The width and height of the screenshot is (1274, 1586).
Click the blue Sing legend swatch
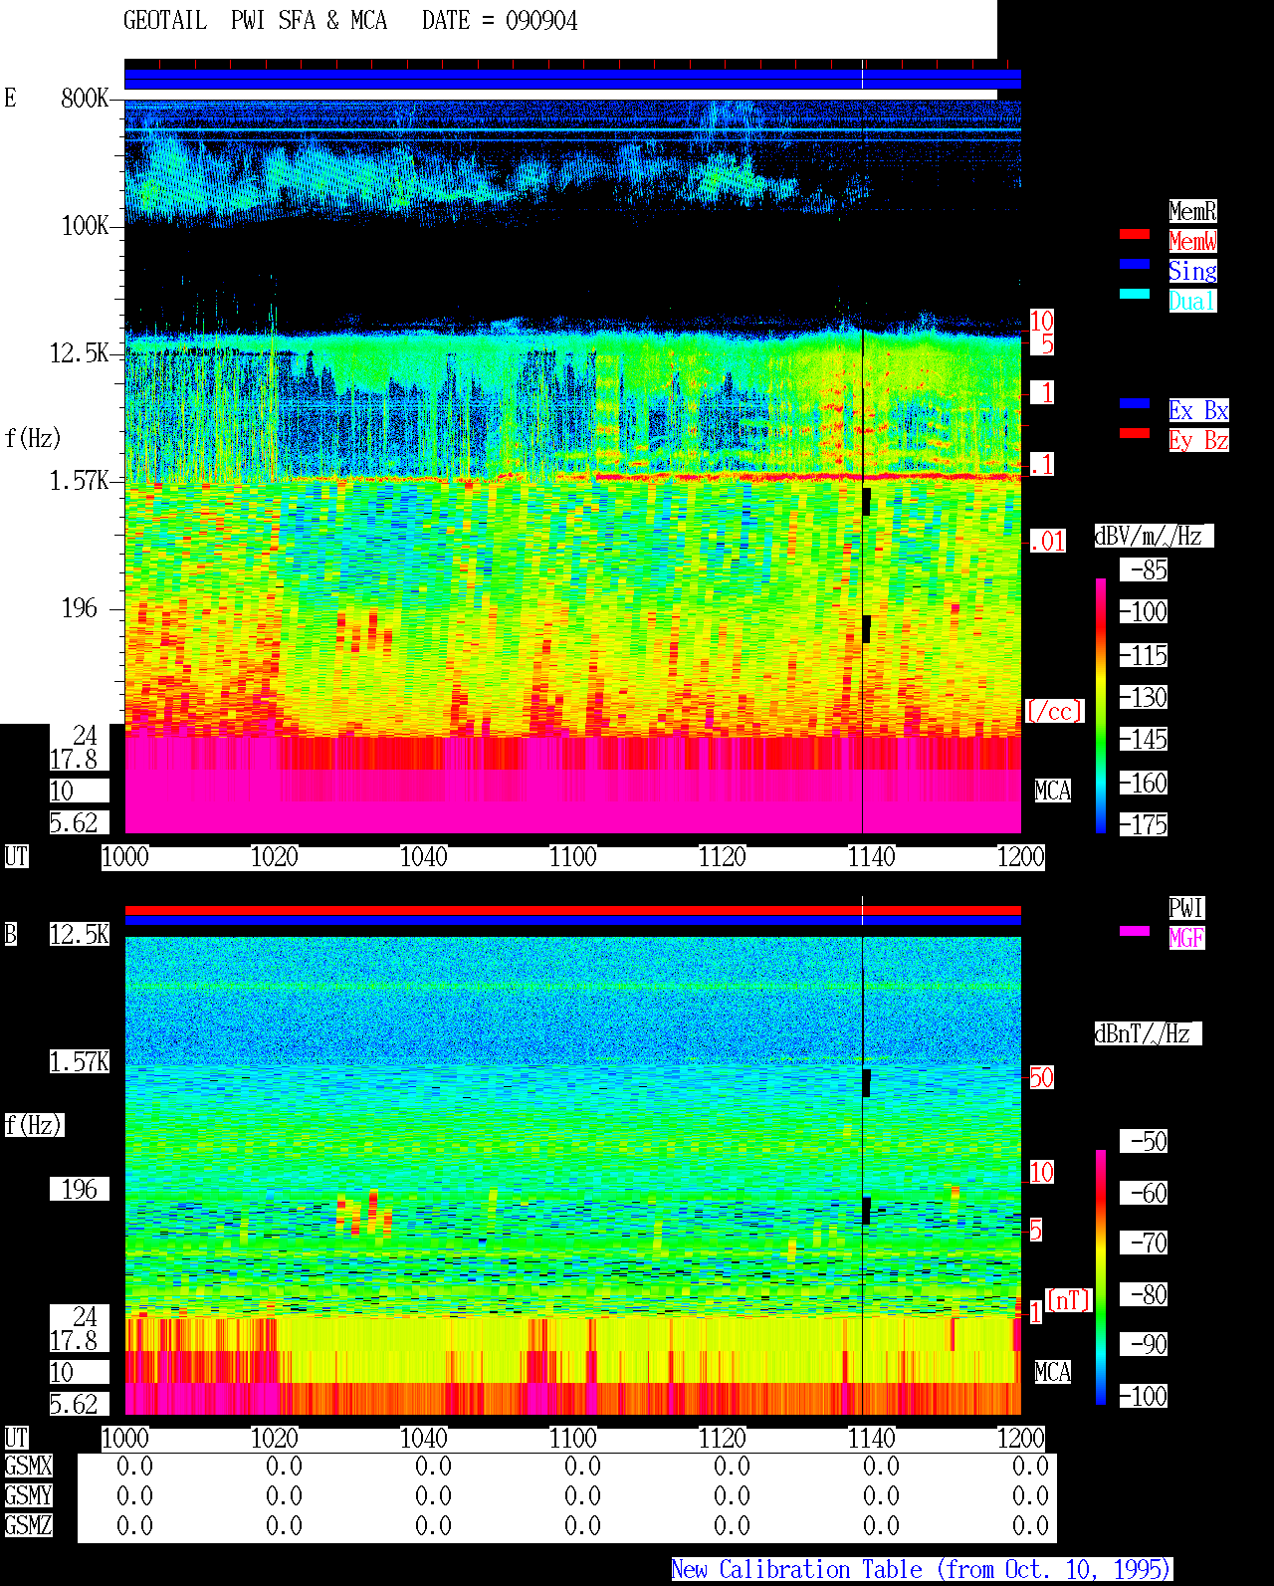click(1135, 264)
